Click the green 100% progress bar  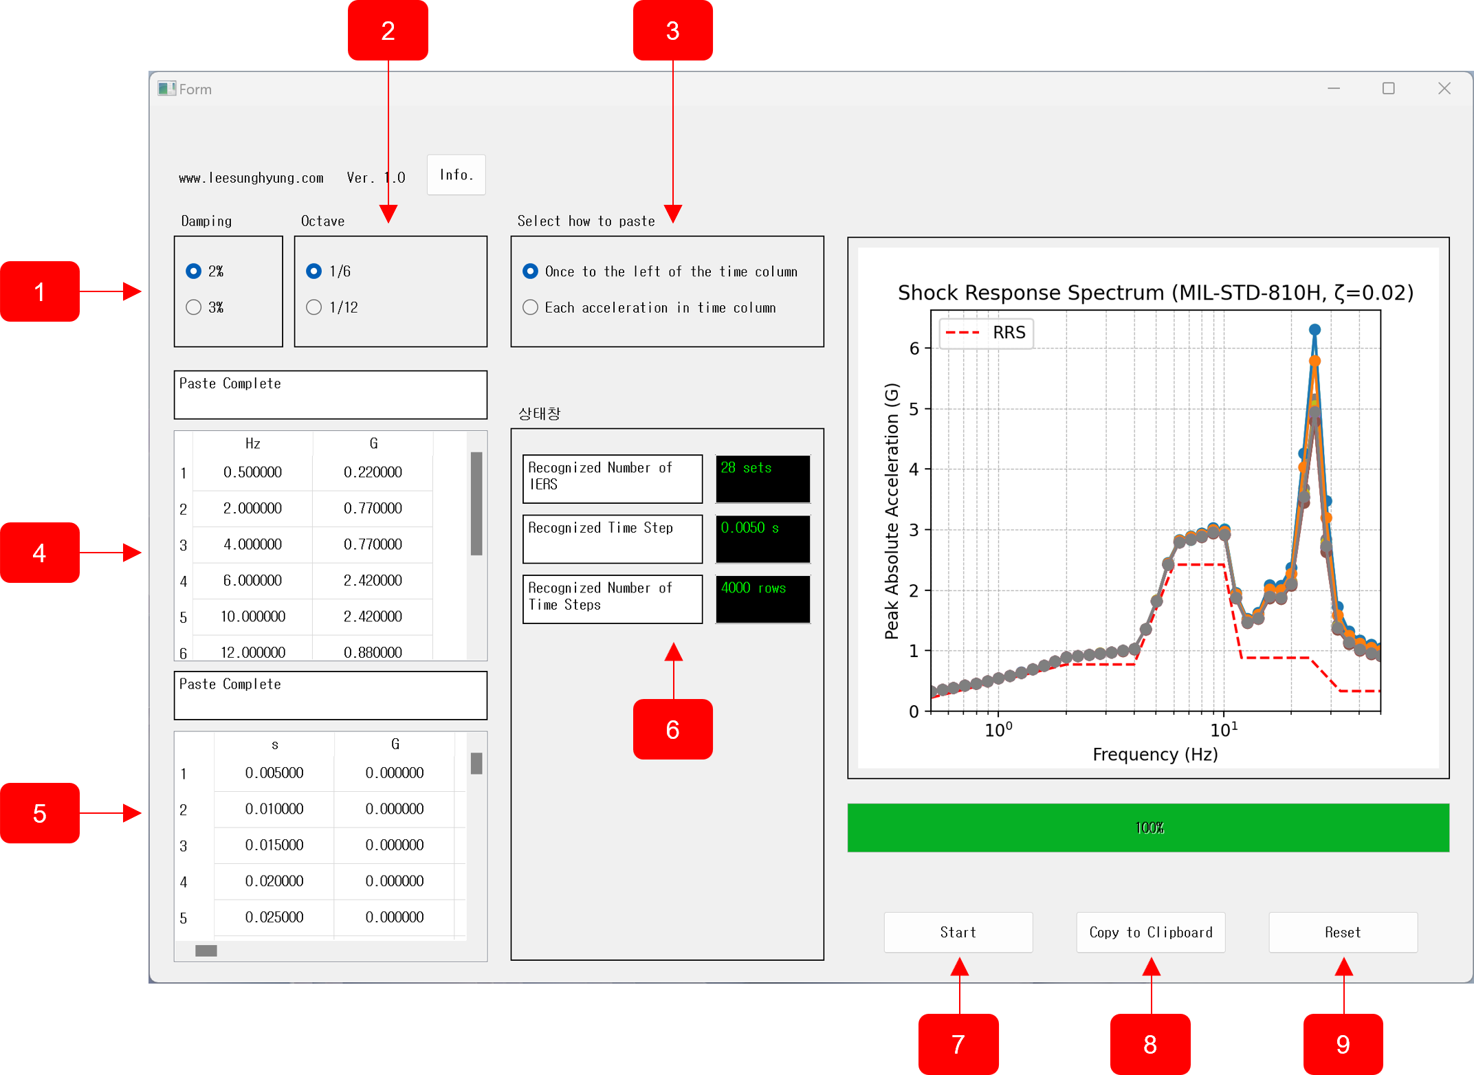(1148, 828)
